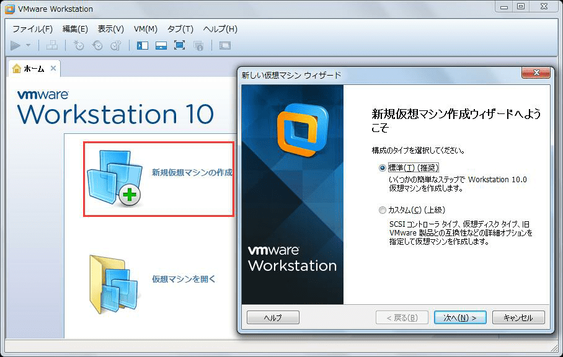Select the ホーム tab
Image resolution: width=563 pixels, height=357 pixels.
click(34, 69)
